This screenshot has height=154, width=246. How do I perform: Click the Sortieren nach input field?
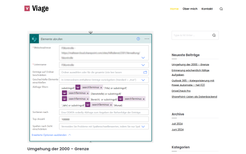(x=104, y=113)
